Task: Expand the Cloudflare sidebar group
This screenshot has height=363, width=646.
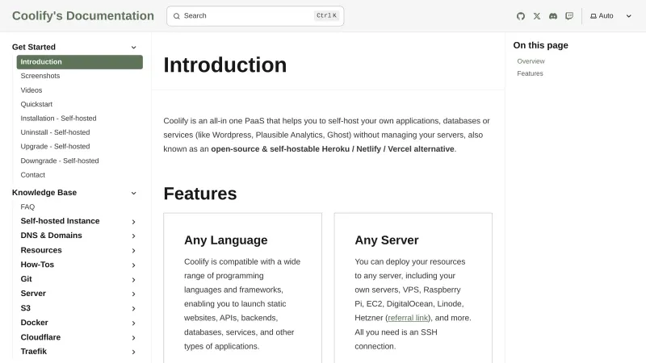Action: pos(133,338)
